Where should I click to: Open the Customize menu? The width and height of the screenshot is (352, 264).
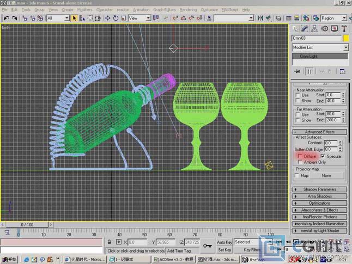pyautogui.click(x=209, y=10)
